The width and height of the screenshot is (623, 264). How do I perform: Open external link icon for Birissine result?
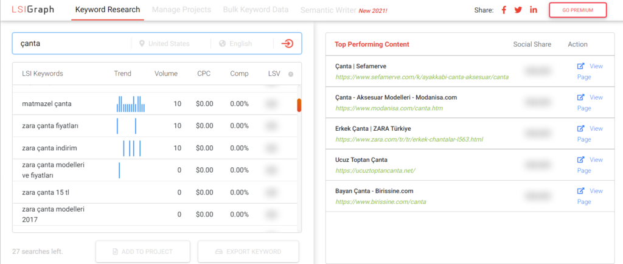(580, 191)
